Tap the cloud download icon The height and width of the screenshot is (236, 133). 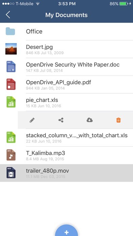(x=90, y=120)
